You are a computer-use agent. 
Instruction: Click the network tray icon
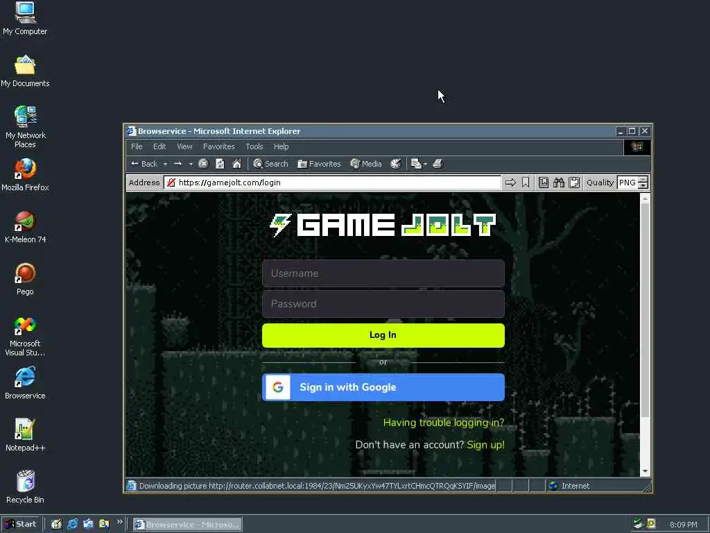(639, 524)
